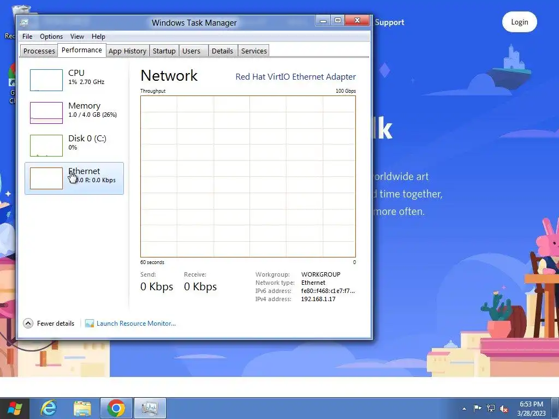Screen dimensions: 559x419
Task: Click the Receive 0 Kbps value
Action: coord(200,286)
